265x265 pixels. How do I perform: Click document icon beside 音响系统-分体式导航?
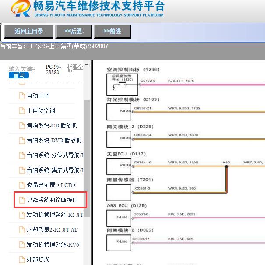[x=21, y=155]
